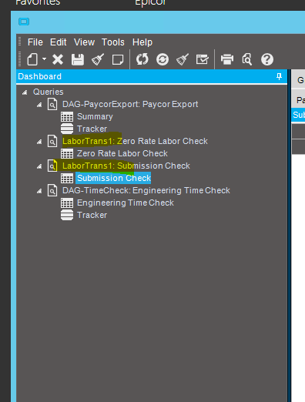Select the highlighted Submission Check grid
The height and width of the screenshot is (402, 305).
pyautogui.click(x=113, y=178)
